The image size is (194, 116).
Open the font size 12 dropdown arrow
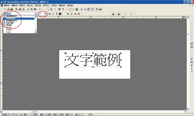click(x=45, y=14)
